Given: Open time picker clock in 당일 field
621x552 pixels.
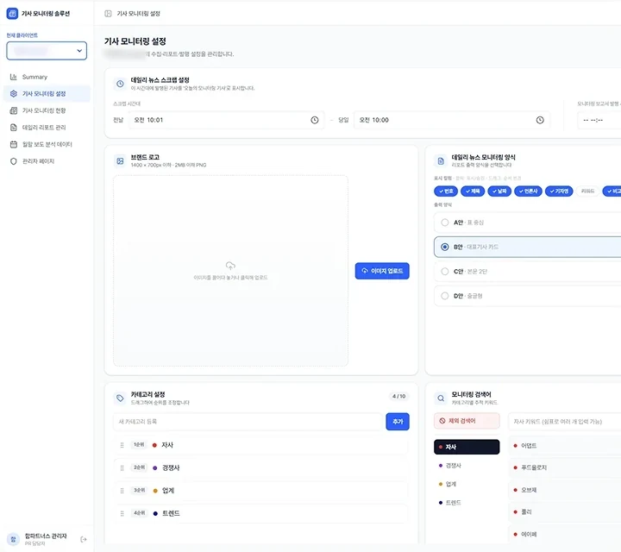Looking at the screenshot, I should click(x=540, y=120).
